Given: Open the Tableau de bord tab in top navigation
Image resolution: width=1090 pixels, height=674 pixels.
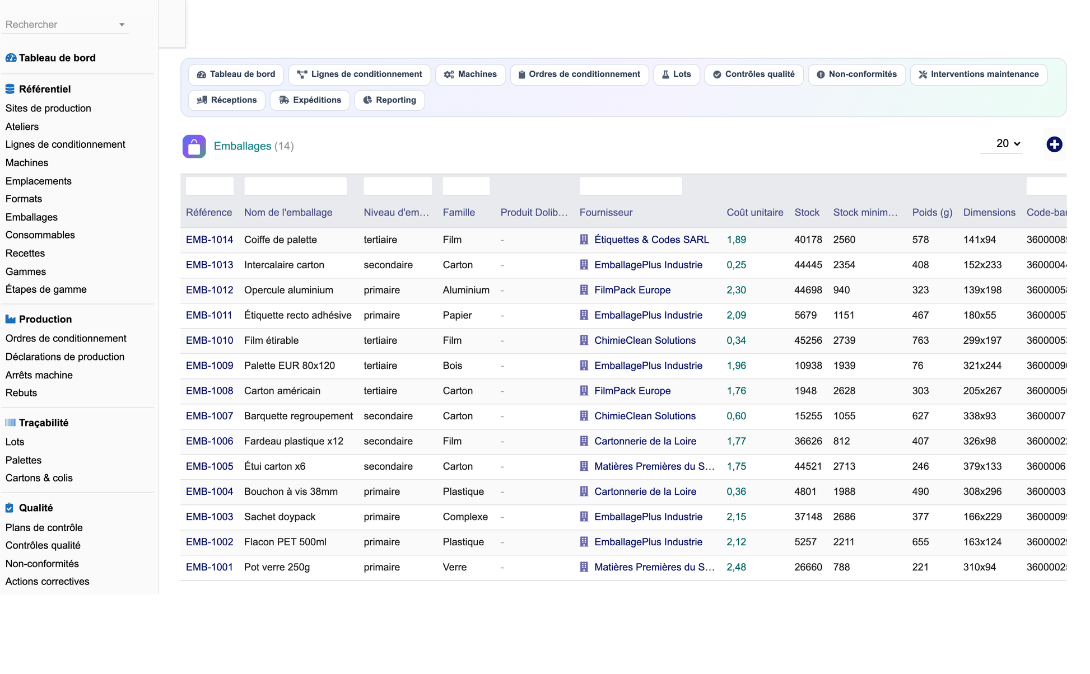Looking at the screenshot, I should point(236,74).
